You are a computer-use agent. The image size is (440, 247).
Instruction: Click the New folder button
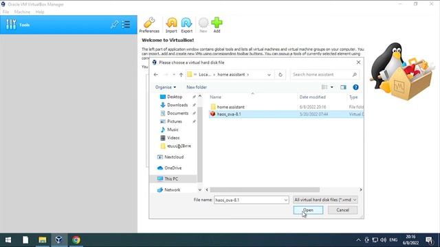tap(197, 87)
